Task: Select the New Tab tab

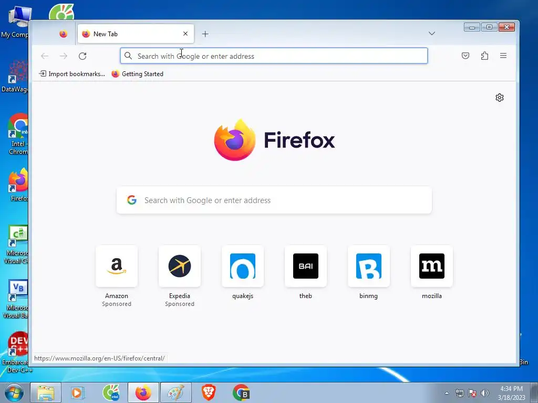Action: pos(136,34)
